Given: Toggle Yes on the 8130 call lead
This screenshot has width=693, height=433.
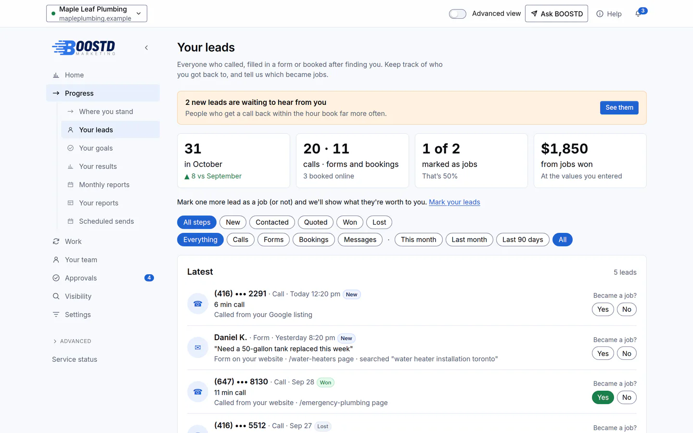Looking at the screenshot, I should click(x=603, y=397).
